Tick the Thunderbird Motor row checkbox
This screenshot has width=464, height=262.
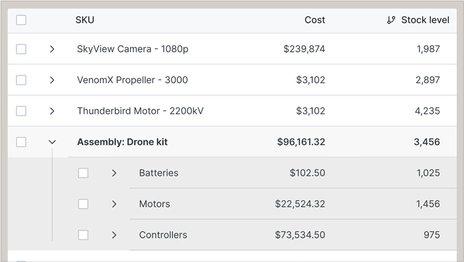coord(21,111)
